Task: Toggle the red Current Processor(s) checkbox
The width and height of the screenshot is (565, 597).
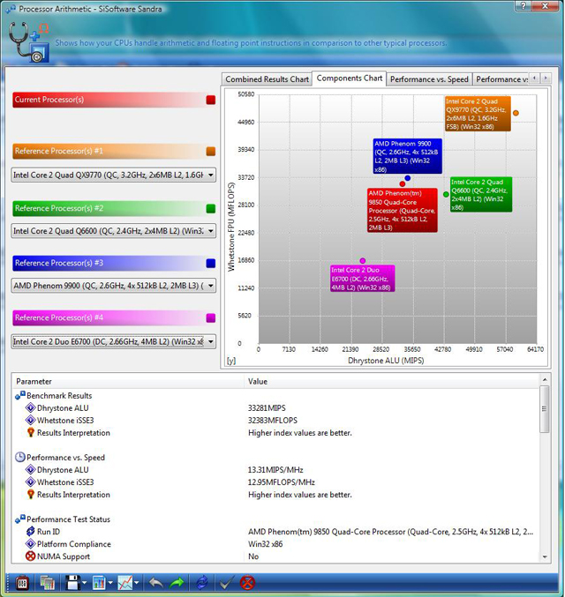Action: [210, 100]
